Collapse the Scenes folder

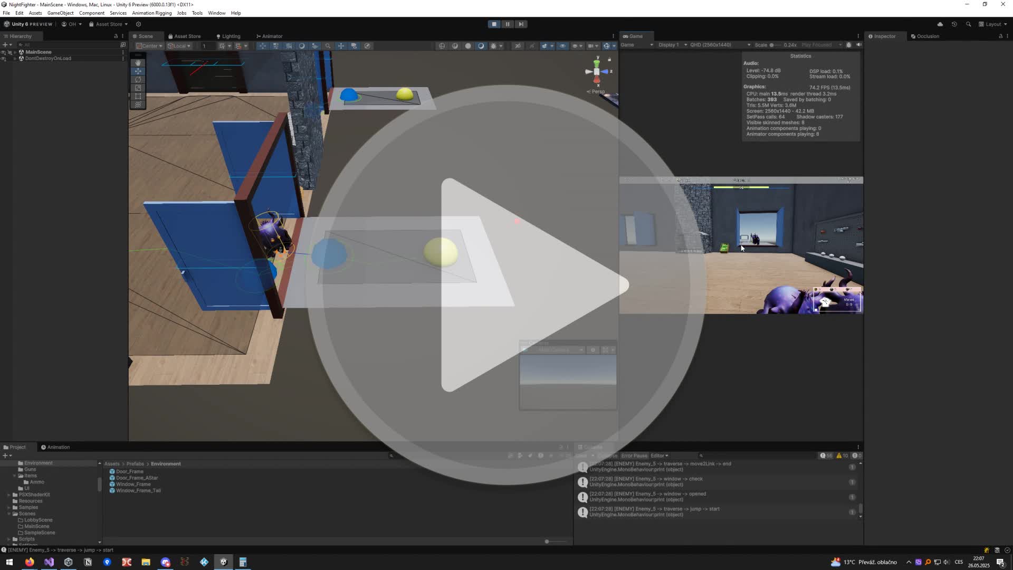click(9, 514)
